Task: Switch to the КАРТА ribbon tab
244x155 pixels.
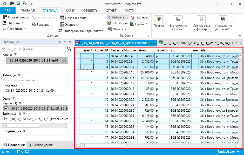Action: (x=70, y=11)
